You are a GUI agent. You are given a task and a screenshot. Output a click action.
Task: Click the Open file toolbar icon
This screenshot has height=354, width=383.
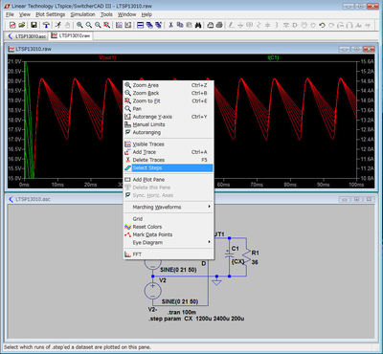coord(22,25)
